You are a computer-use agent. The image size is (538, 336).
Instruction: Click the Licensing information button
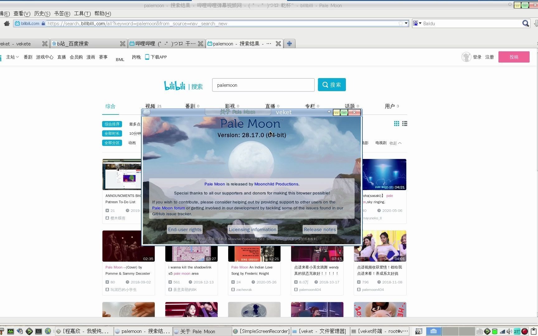pyautogui.click(x=252, y=230)
